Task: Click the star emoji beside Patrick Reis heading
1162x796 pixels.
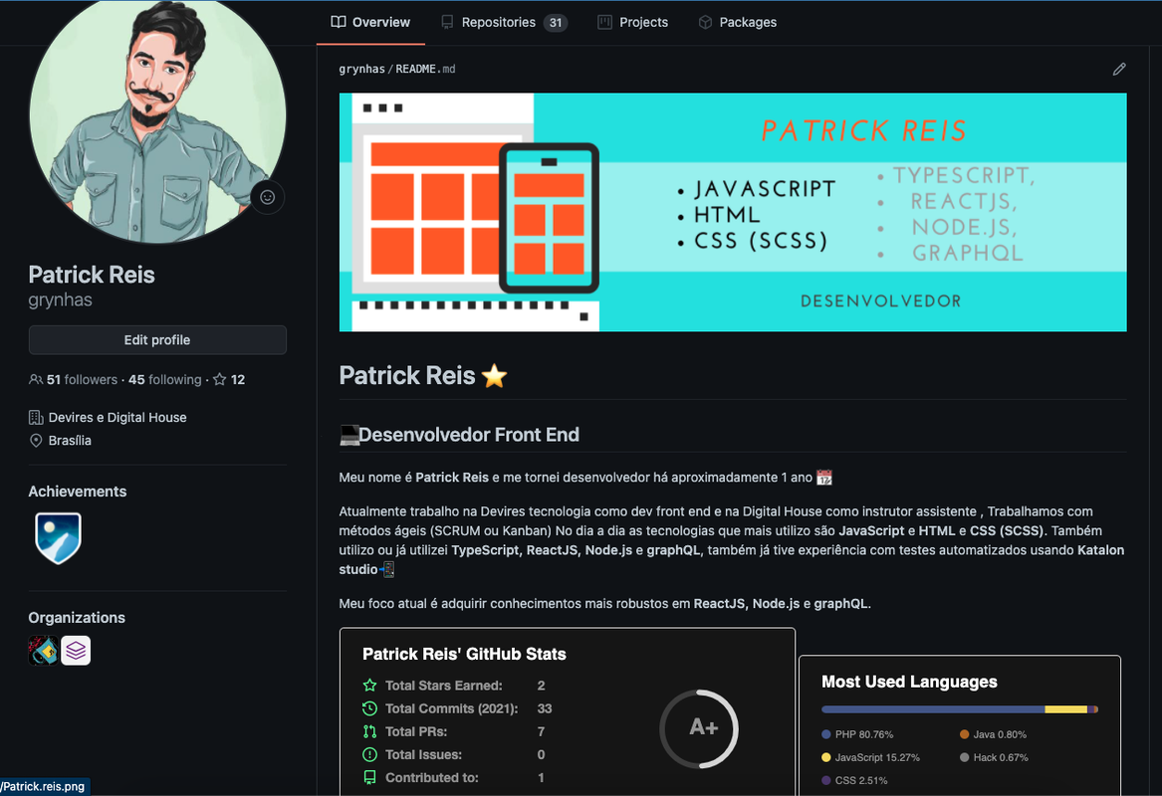Action: pyautogui.click(x=494, y=376)
